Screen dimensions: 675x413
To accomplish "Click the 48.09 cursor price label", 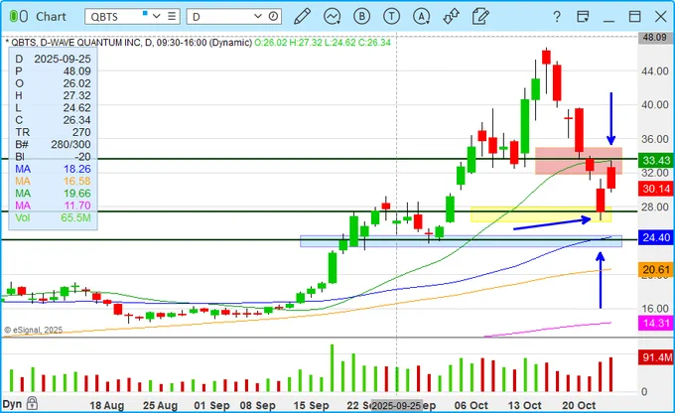I will pos(655,38).
